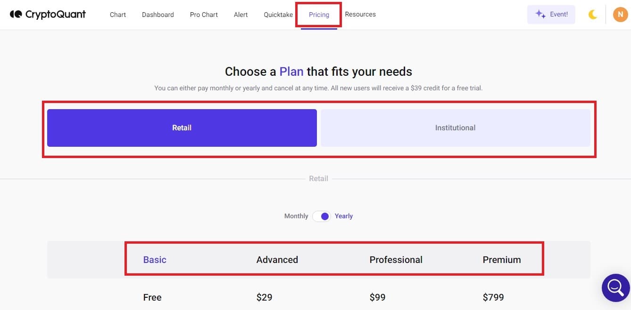Expand the Resources menu
The width and height of the screenshot is (631, 310).
[x=360, y=14]
